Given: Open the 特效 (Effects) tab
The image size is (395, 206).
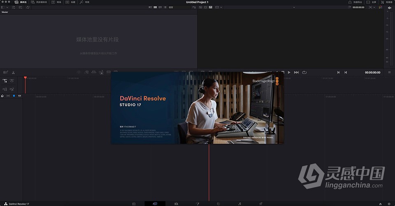Looking at the screenshot, I should 84,2.
